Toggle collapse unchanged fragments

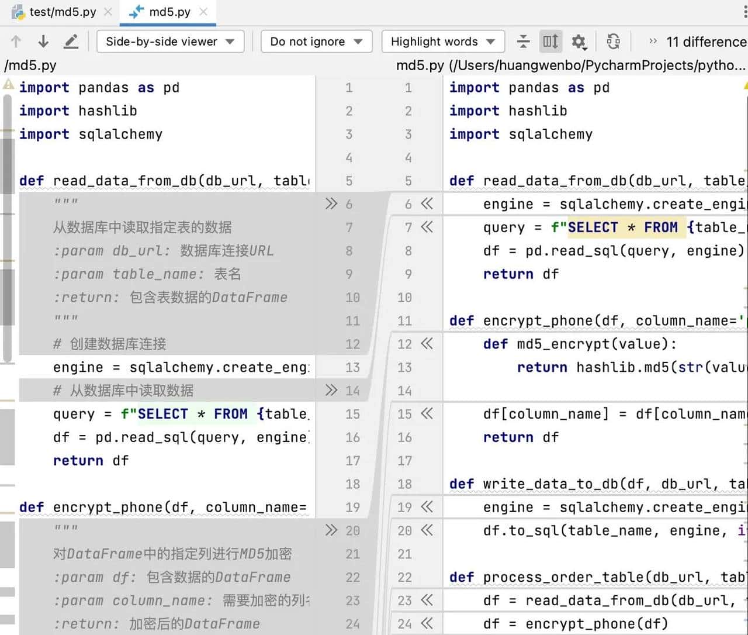pyautogui.click(x=523, y=42)
